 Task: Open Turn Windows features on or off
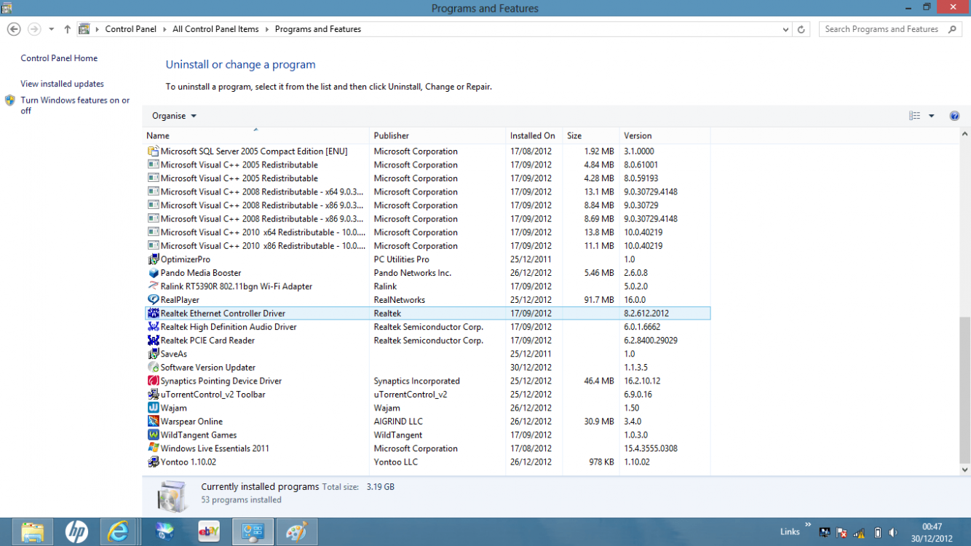pos(75,106)
